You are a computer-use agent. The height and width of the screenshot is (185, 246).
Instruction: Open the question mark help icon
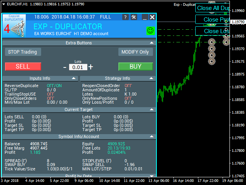125,17
